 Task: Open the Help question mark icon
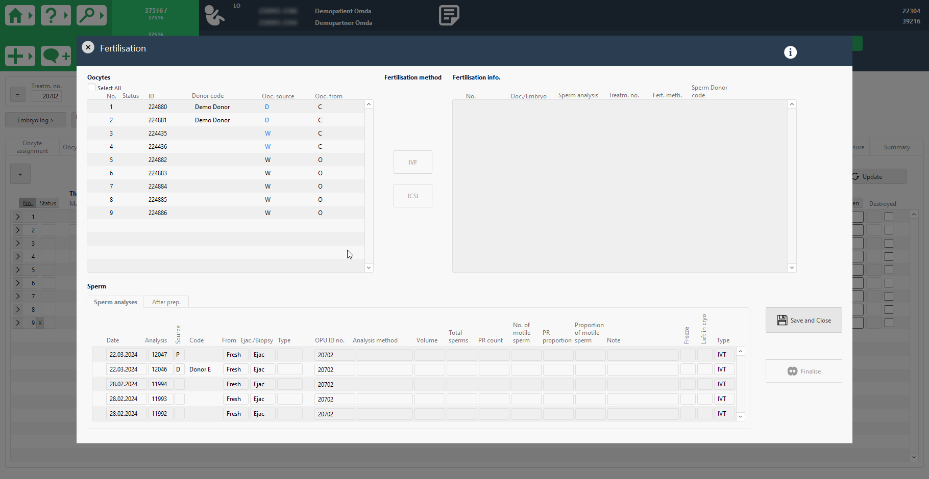pos(56,15)
